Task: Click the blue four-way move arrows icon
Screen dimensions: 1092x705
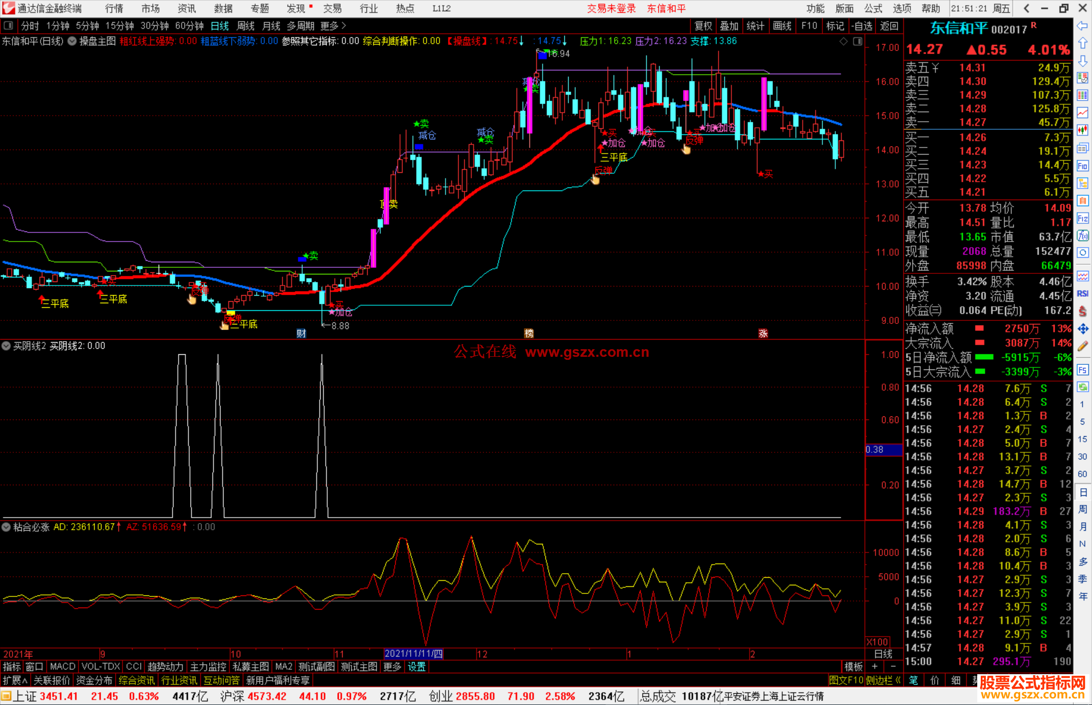Action: click(x=1082, y=329)
